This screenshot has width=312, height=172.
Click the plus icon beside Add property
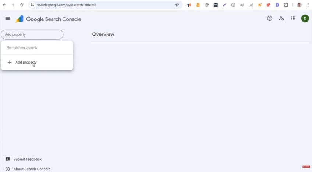[9, 62]
